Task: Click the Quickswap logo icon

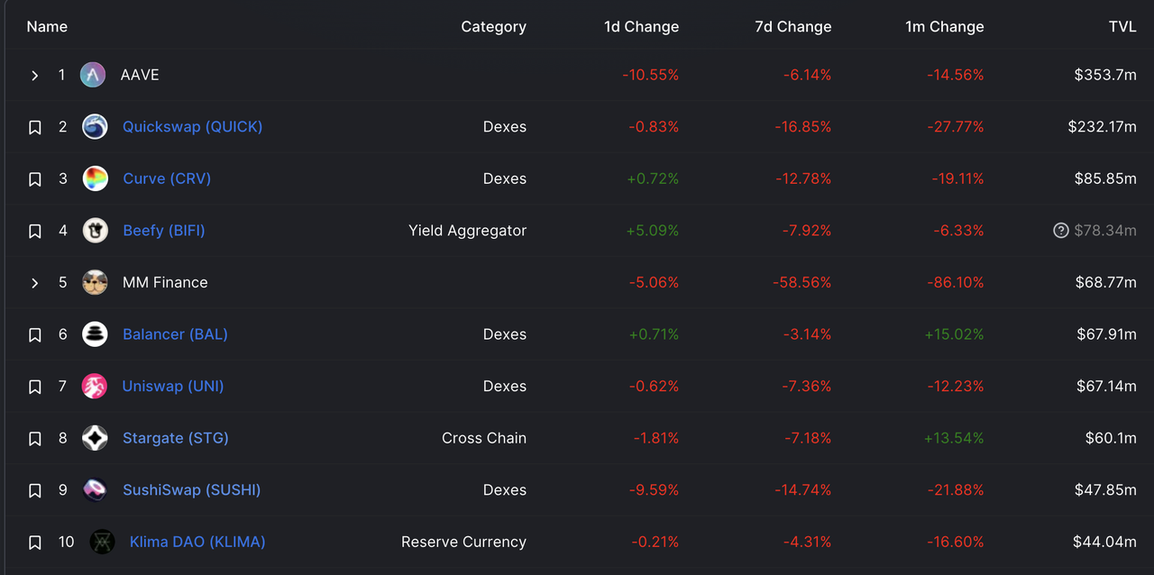Action: point(95,127)
